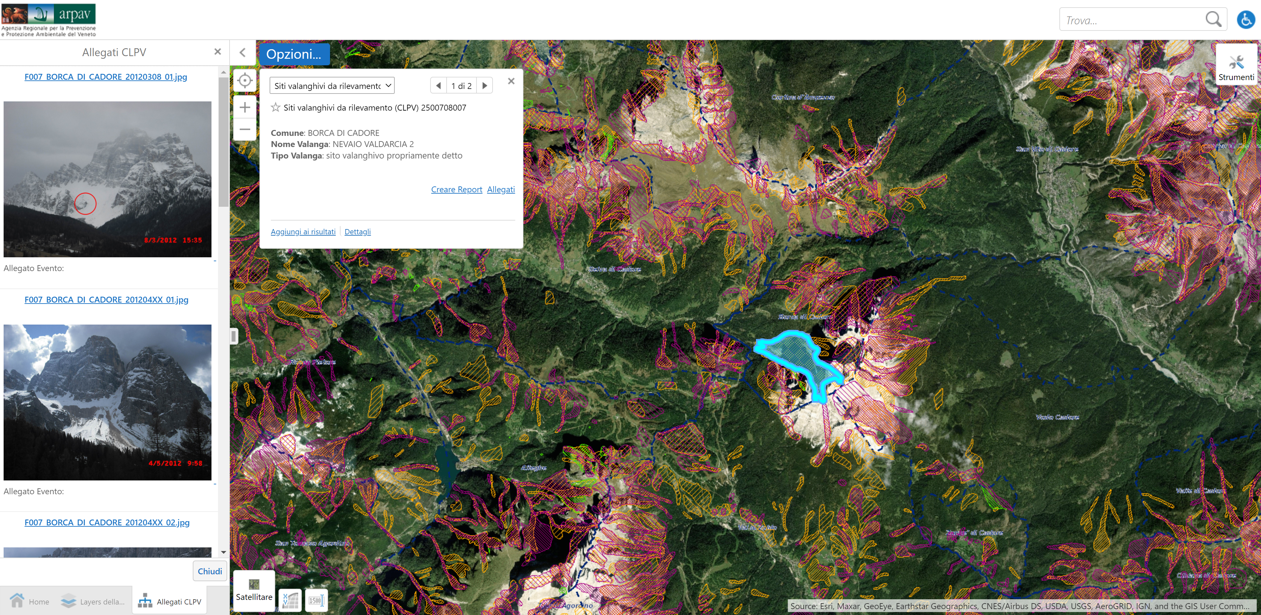The image size is (1261, 615).
Task: Click the attachments panel scrollbar thumb
Action: coord(224,142)
